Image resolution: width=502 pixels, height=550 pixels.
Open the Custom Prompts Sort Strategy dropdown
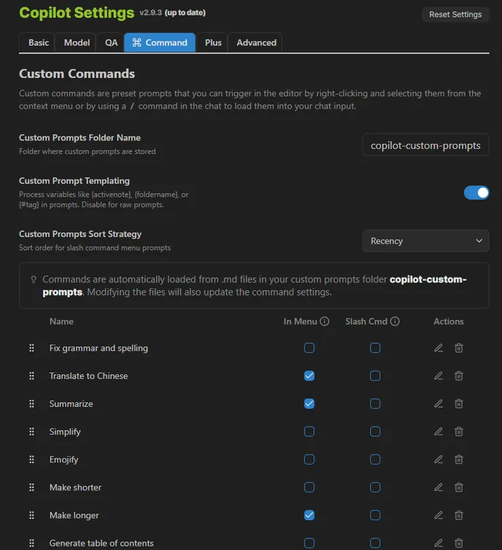425,241
